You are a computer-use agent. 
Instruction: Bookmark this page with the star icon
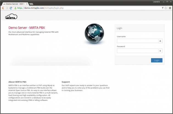166,8
